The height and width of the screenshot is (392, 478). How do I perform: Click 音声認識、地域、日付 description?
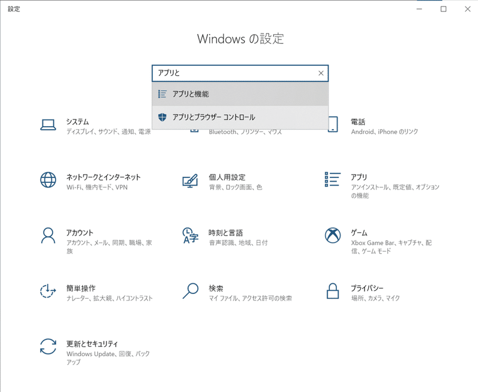point(238,243)
